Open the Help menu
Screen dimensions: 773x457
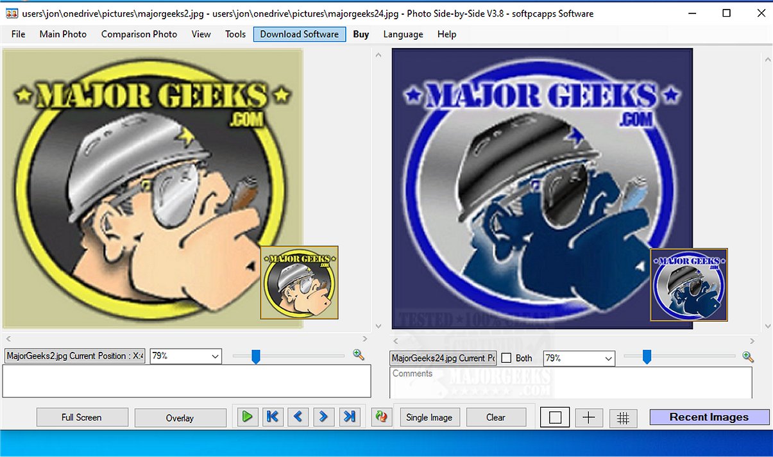pyautogui.click(x=446, y=34)
